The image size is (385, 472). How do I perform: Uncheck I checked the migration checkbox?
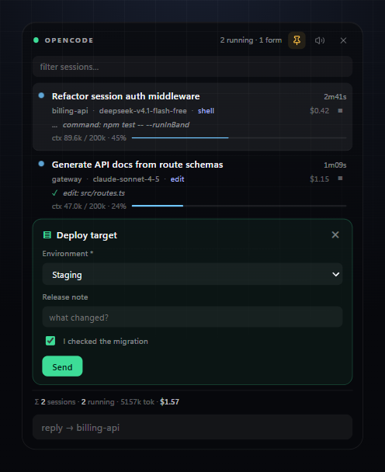point(50,341)
